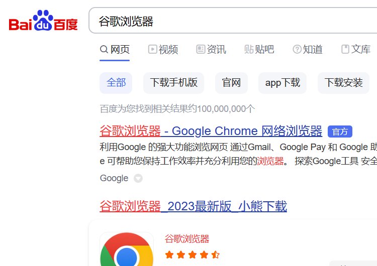Select the 全部 filter chip
The image size is (377, 266).
(x=116, y=83)
